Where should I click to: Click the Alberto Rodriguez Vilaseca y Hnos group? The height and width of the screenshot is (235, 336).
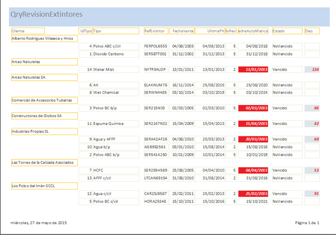[x=44, y=39]
